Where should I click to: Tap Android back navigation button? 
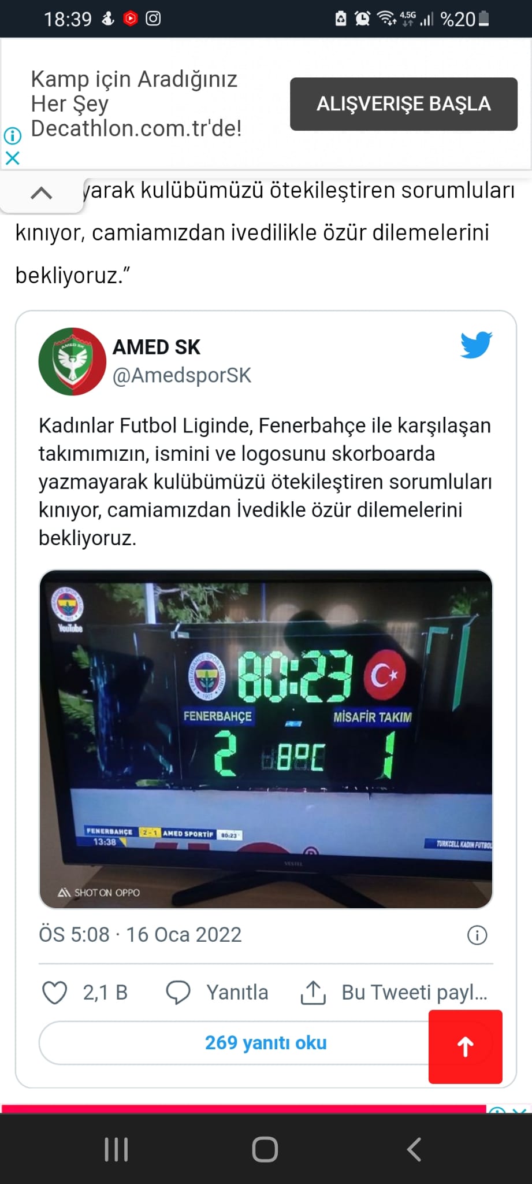(x=414, y=1149)
